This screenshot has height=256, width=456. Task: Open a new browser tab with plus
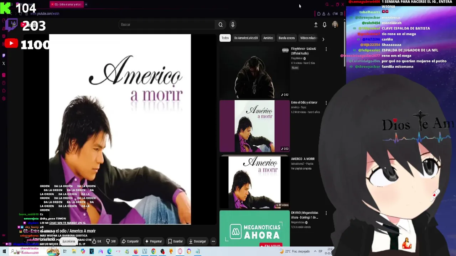click(86, 5)
